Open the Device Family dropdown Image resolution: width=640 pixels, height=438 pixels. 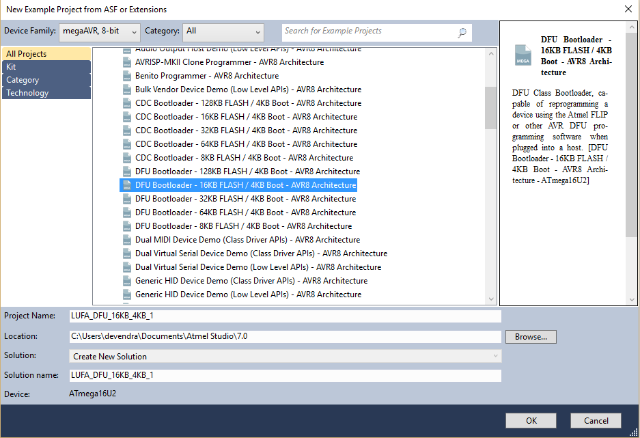100,32
